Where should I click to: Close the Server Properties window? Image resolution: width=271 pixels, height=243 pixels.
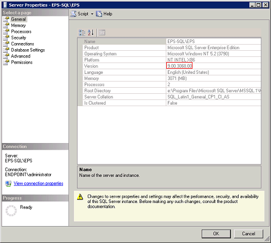tap(265, 5)
